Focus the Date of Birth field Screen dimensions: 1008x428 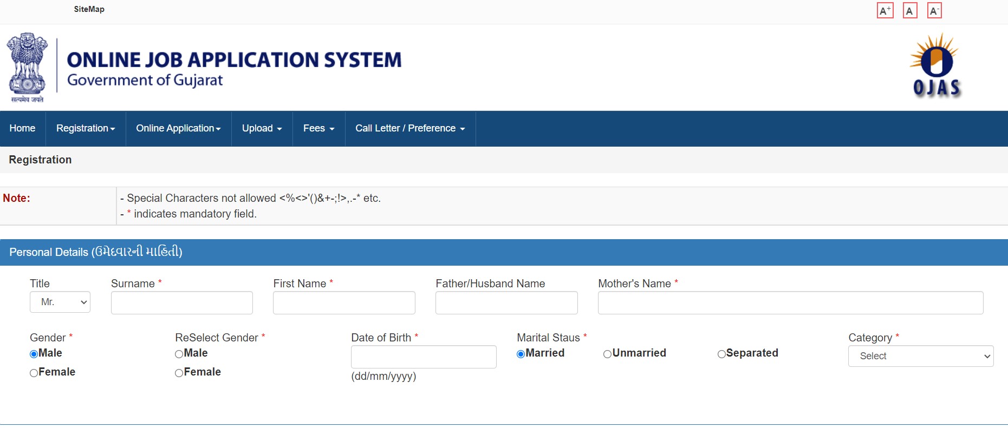tap(424, 357)
